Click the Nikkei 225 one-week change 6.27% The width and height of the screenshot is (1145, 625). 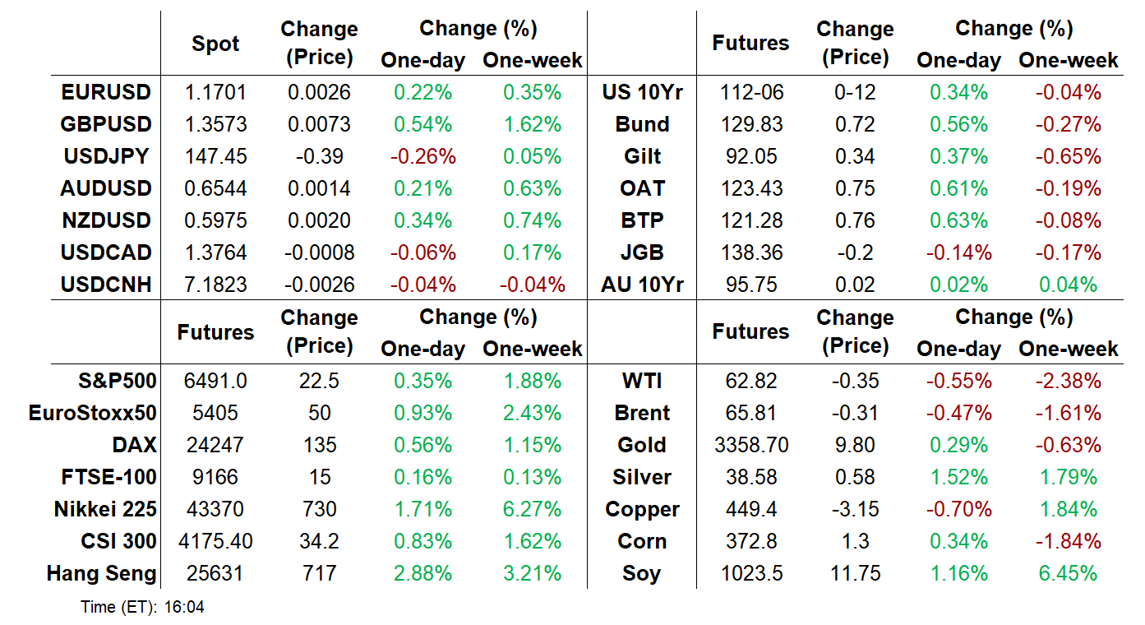coord(532,509)
